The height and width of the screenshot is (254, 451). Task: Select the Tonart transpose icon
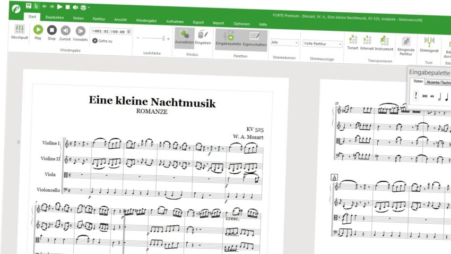click(x=352, y=42)
